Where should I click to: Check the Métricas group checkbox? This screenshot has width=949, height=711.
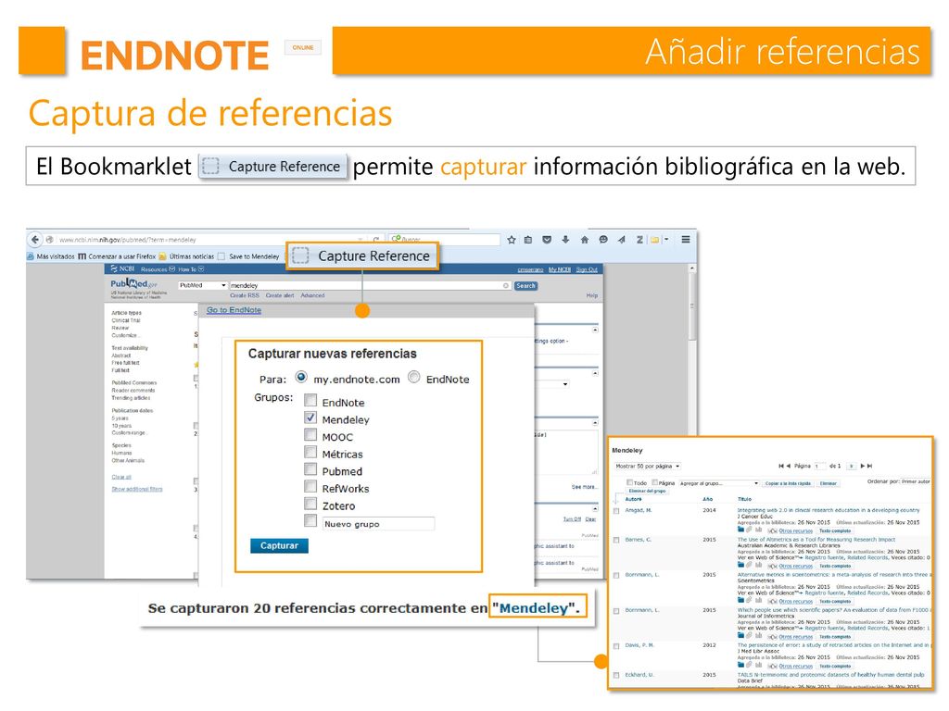310,452
